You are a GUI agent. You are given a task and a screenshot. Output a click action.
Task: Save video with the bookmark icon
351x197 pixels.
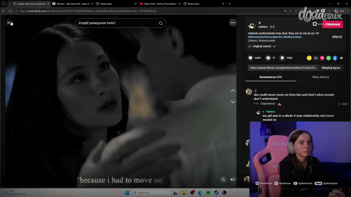282,58
